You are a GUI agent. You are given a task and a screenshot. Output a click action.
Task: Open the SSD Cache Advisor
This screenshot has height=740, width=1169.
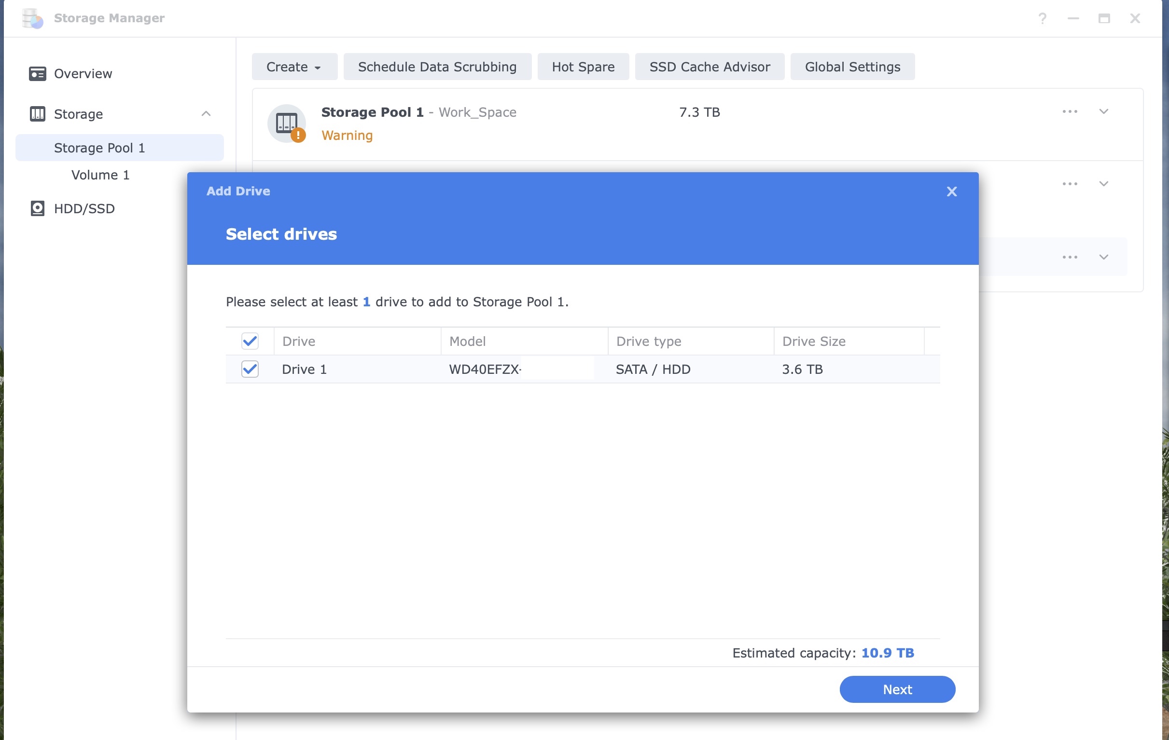tap(709, 67)
